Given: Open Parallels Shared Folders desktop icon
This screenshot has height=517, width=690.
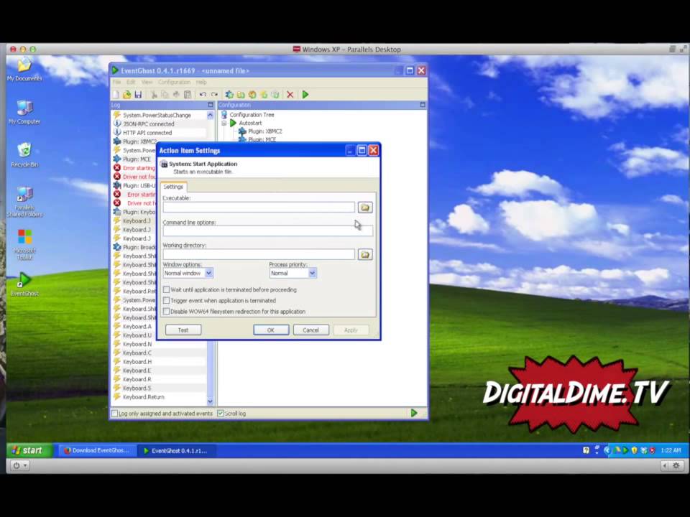Looking at the screenshot, I should (x=24, y=201).
